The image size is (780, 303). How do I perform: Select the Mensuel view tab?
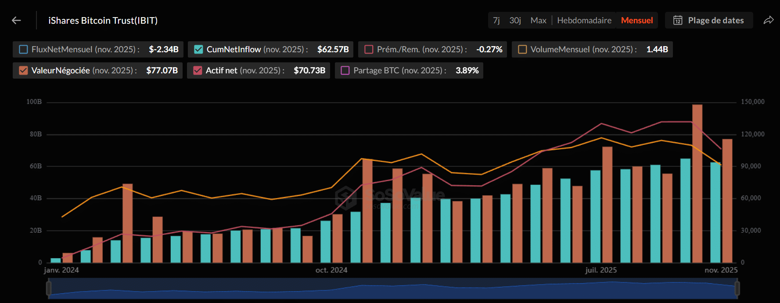[x=636, y=20]
